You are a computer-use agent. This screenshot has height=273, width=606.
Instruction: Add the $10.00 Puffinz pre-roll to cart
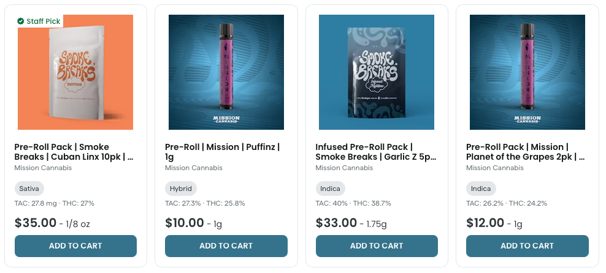[x=226, y=246]
